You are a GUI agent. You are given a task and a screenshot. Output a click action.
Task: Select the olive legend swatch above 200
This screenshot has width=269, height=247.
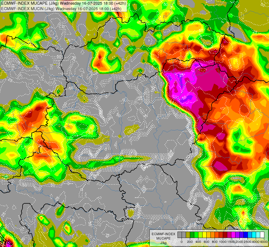pos(188,235)
